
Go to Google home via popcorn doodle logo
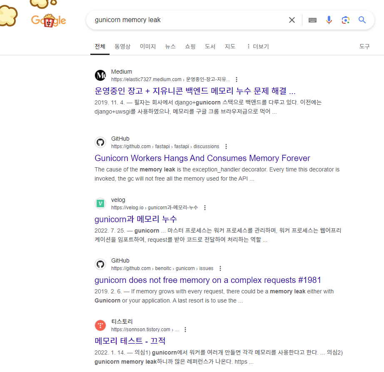[x=48, y=20]
